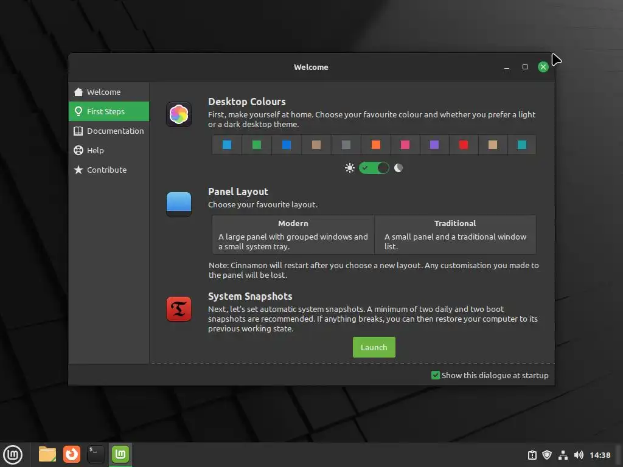Viewport: 623px width, 467px height.
Task: Click the volume speaker tray icon
Action: tap(579, 455)
